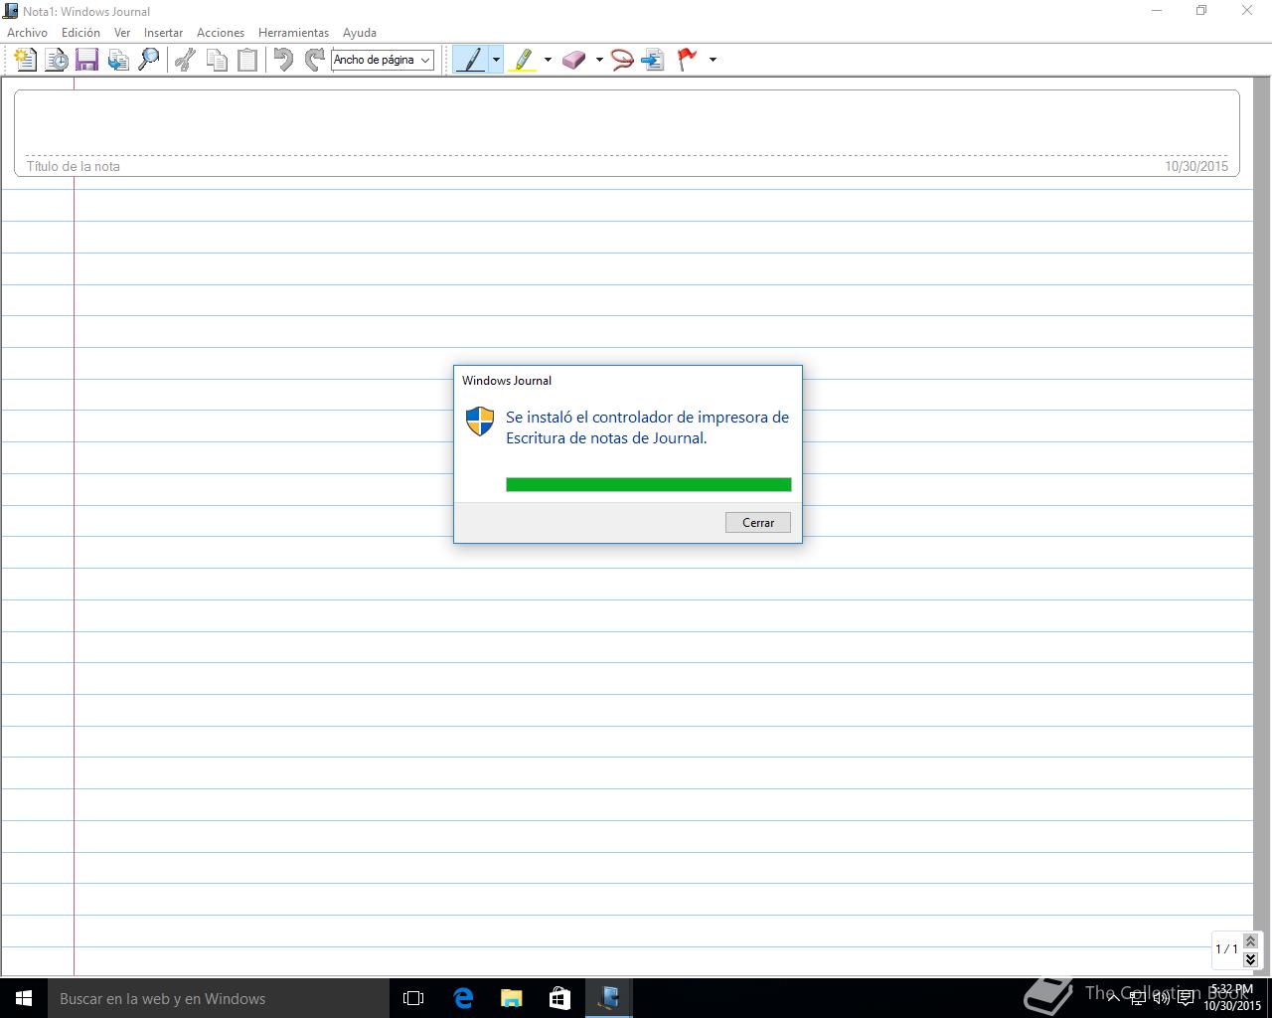Select the Highlighter tool
The height and width of the screenshot is (1018, 1272).
click(x=523, y=60)
